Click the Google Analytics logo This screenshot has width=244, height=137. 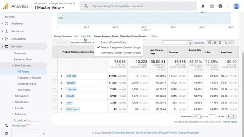(x=5, y=6)
